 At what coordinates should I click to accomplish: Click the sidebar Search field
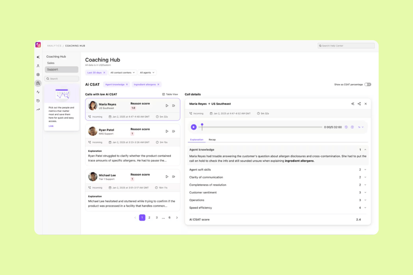tap(62, 79)
